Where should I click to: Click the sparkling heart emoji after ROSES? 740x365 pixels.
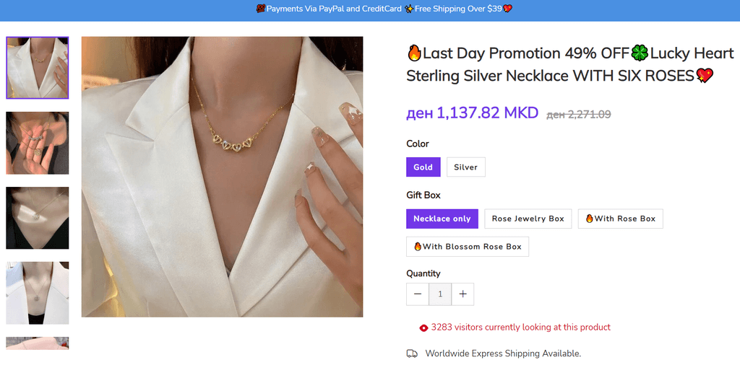point(705,75)
